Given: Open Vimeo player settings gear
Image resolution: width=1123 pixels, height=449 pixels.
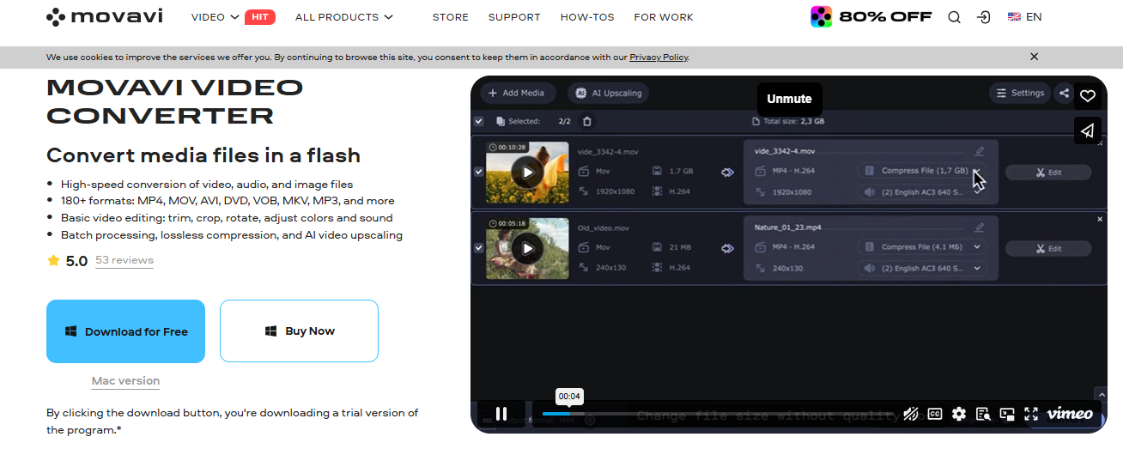Looking at the screenshot, I should [959, 414].
